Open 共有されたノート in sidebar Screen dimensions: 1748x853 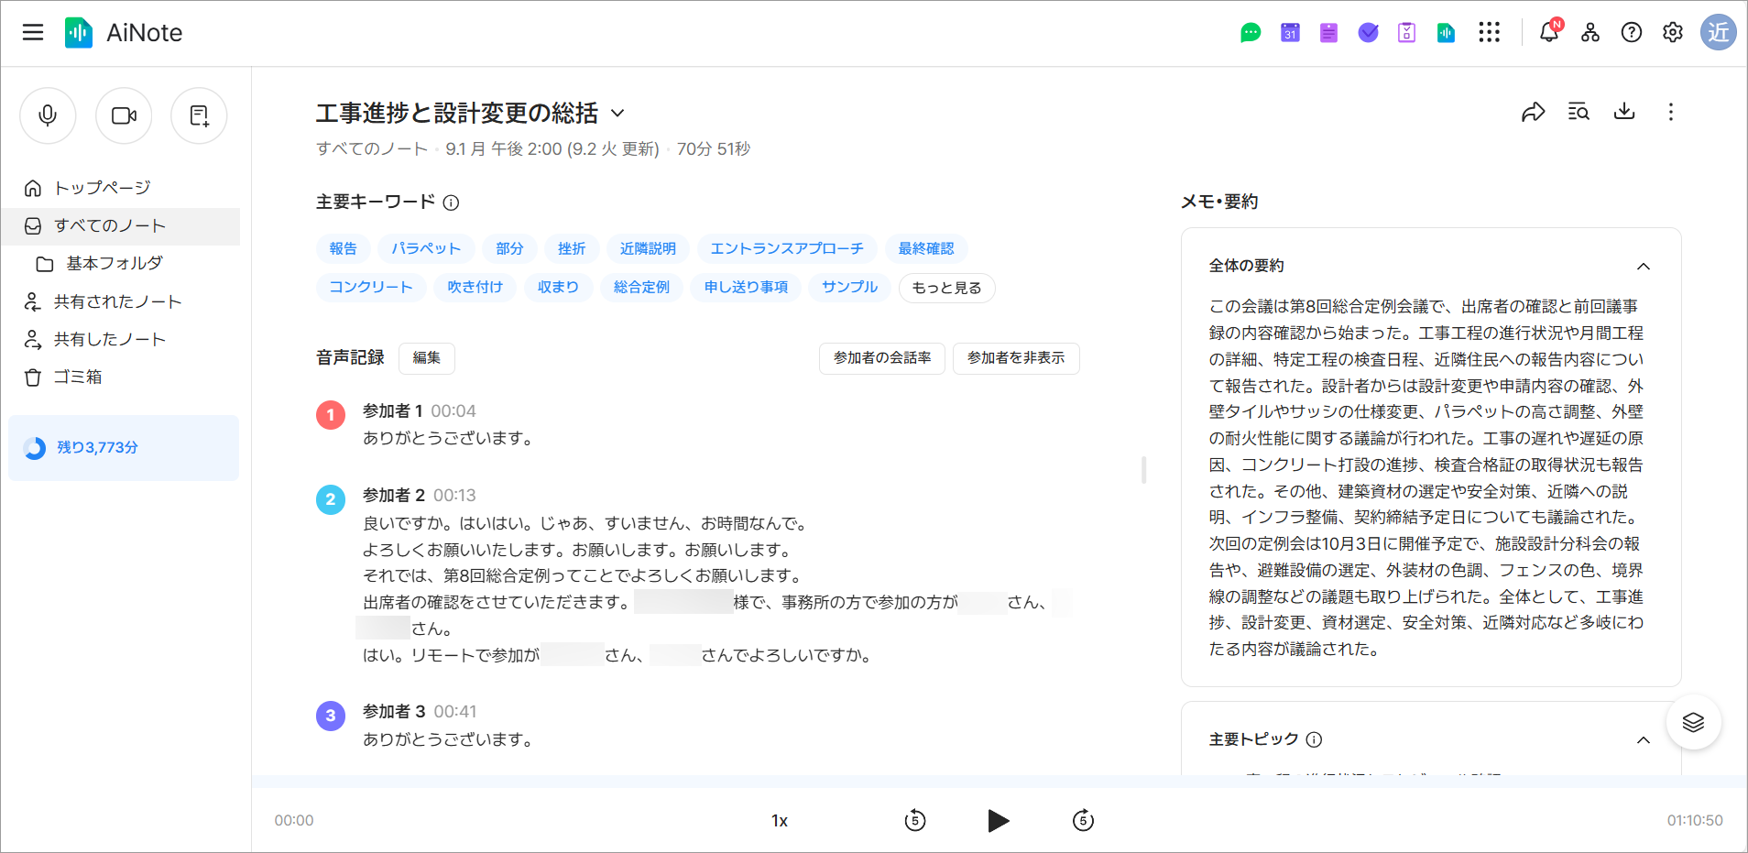pos(117,301)
